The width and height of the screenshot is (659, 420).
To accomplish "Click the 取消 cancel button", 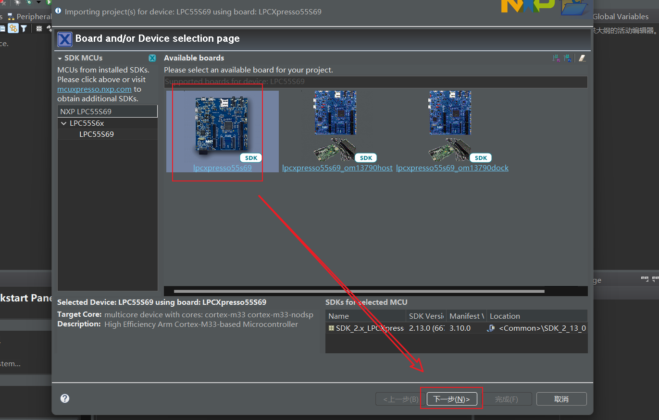I will click(561, 399).
